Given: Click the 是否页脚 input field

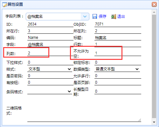Looking at the screenshot, I should [118, 82].
